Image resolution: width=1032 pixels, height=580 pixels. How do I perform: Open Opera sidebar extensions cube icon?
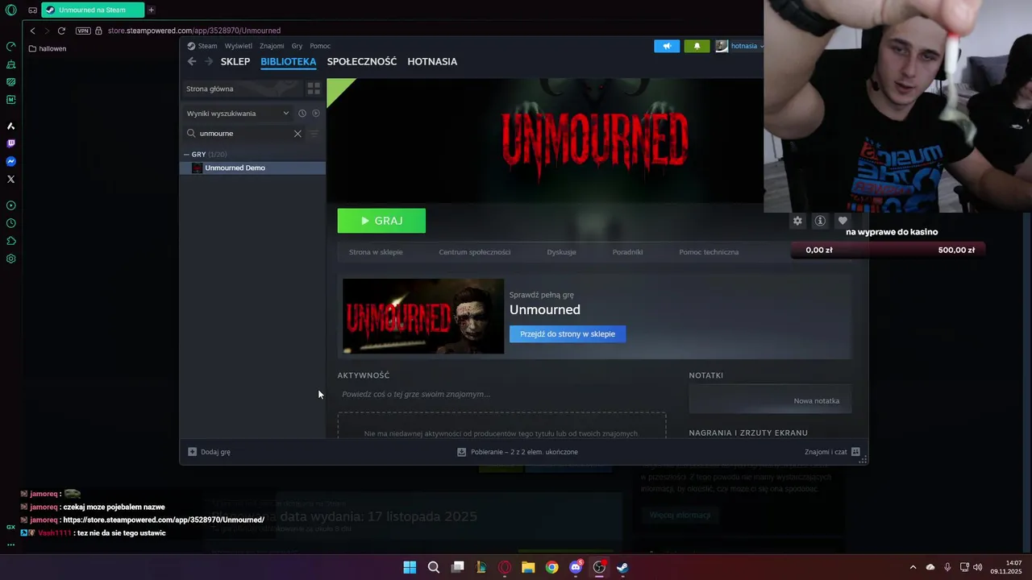[x=10, y=241]
